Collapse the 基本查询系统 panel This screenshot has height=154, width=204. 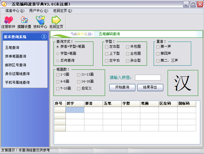pos(44,37)
